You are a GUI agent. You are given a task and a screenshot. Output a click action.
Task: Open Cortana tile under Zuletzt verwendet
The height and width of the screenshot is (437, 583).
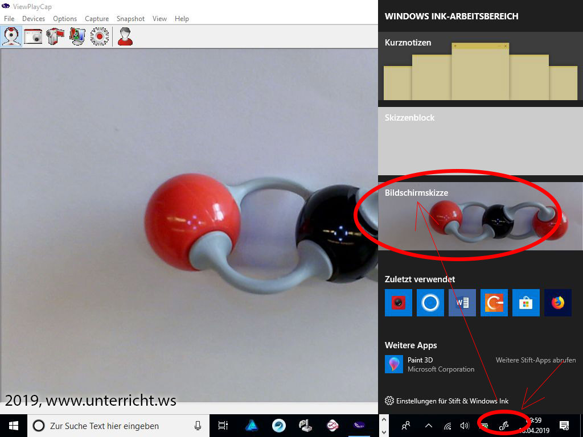point(430,303)
